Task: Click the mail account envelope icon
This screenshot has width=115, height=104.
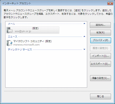Action: click(9, 30)
